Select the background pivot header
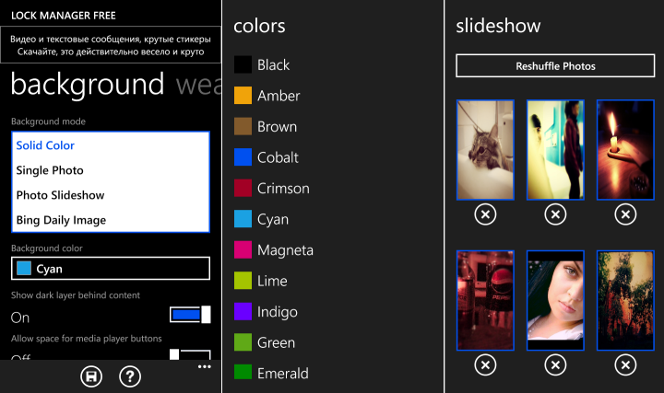This screenshot has height=393, width=664. pos(87,85)
